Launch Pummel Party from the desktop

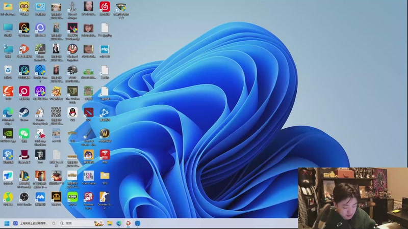(x=88, y=197)
